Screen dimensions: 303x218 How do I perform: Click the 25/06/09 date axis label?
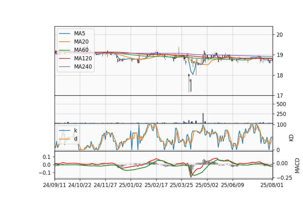[232, 185]
